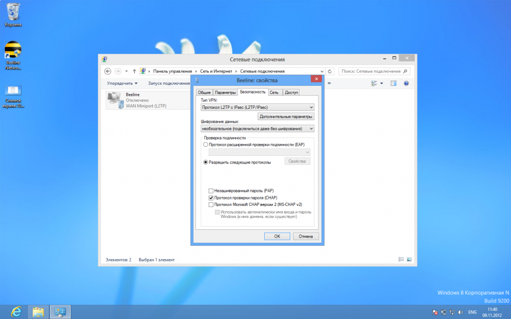Switch to the Общие tab

point(204,92)
